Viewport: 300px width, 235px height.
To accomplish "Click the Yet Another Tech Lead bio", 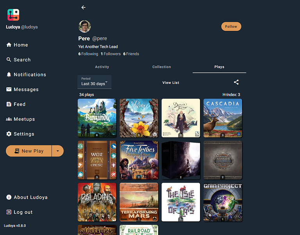I will point(98,47).
